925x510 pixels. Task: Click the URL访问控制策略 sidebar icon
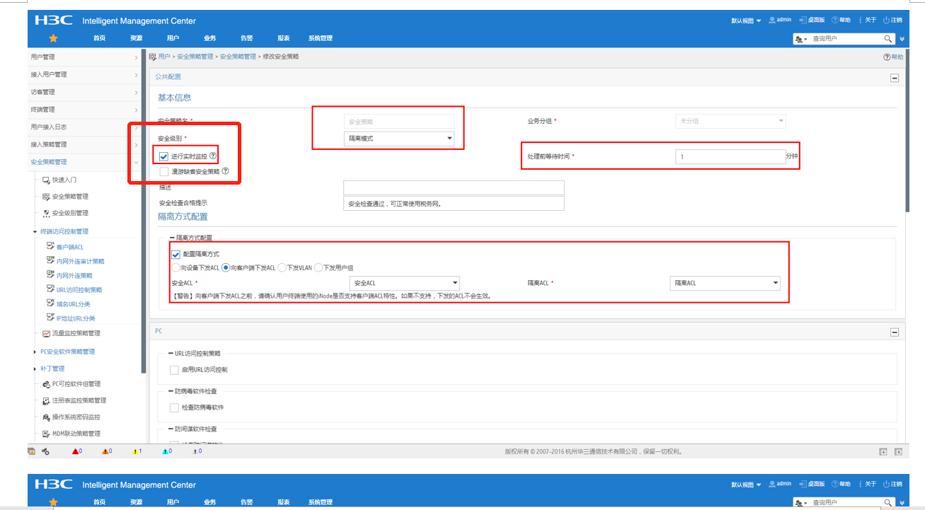tap(50, 289)
